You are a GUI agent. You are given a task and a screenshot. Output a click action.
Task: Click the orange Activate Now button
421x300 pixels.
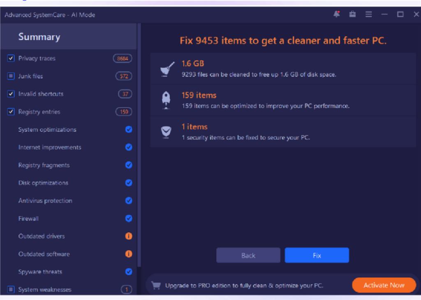tap(384, 285)
